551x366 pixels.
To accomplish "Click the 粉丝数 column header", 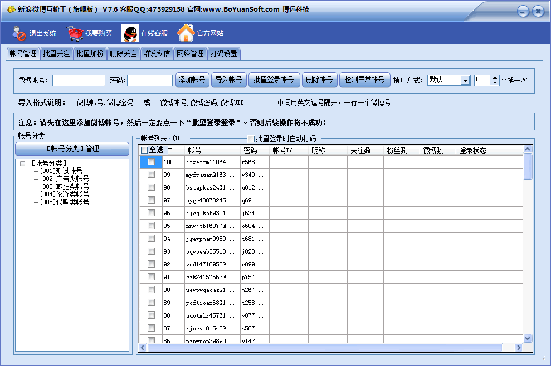I will pos(402,150).
